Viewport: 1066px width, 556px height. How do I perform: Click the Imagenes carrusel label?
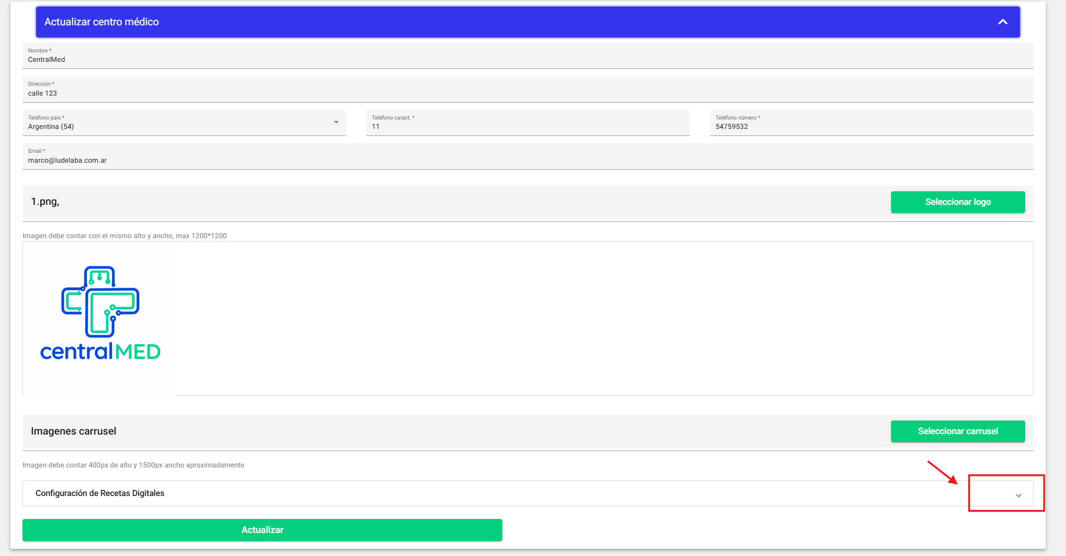pos(74,431)
